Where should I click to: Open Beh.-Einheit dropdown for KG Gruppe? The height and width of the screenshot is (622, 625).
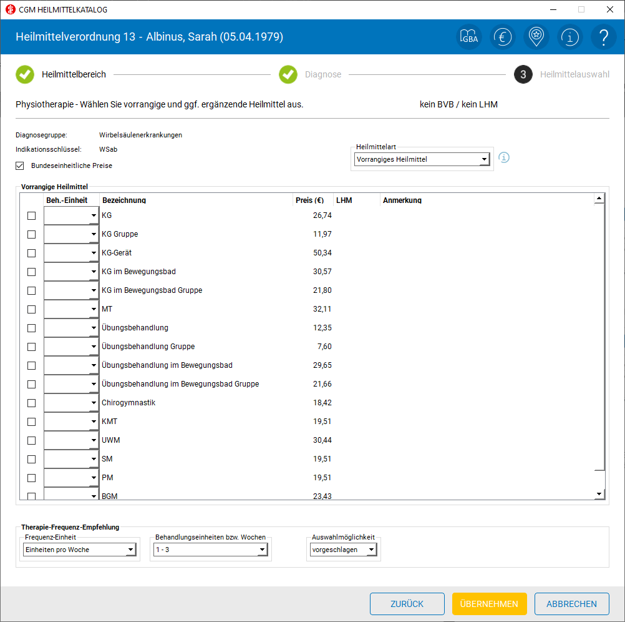coord(71,234)
